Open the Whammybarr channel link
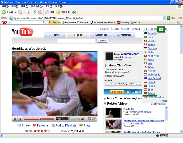 (x=130, y=54)
